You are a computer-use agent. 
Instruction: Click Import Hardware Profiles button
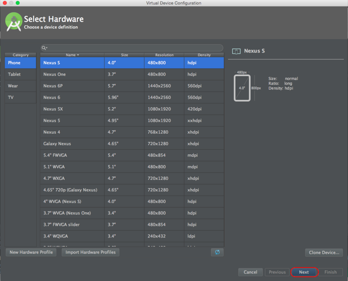(90, 252)
